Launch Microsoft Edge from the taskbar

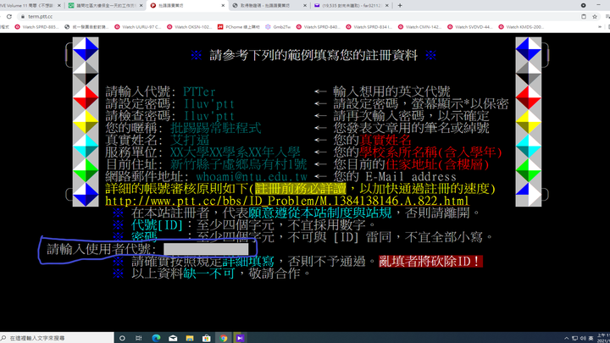[x=156, y=338]
